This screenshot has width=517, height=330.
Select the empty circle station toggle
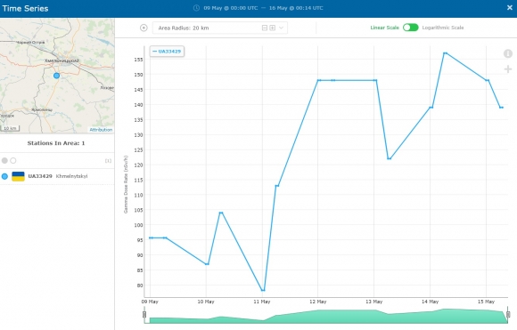click(13, 161)
